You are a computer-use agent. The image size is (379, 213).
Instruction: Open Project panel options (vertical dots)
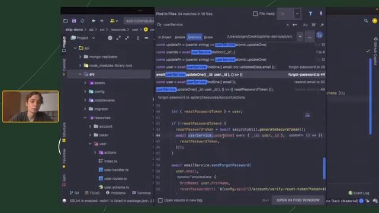point(138,38)
